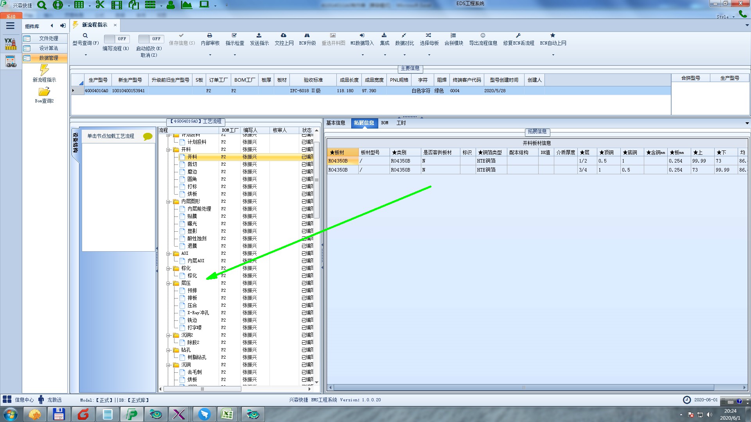
Task: Select the X-Ray冲孔 tree node
Action: tap(198, 313)
